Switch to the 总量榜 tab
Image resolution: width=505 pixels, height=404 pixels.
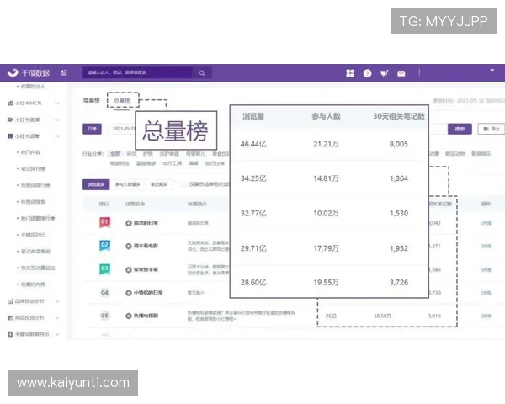[122, 100]
